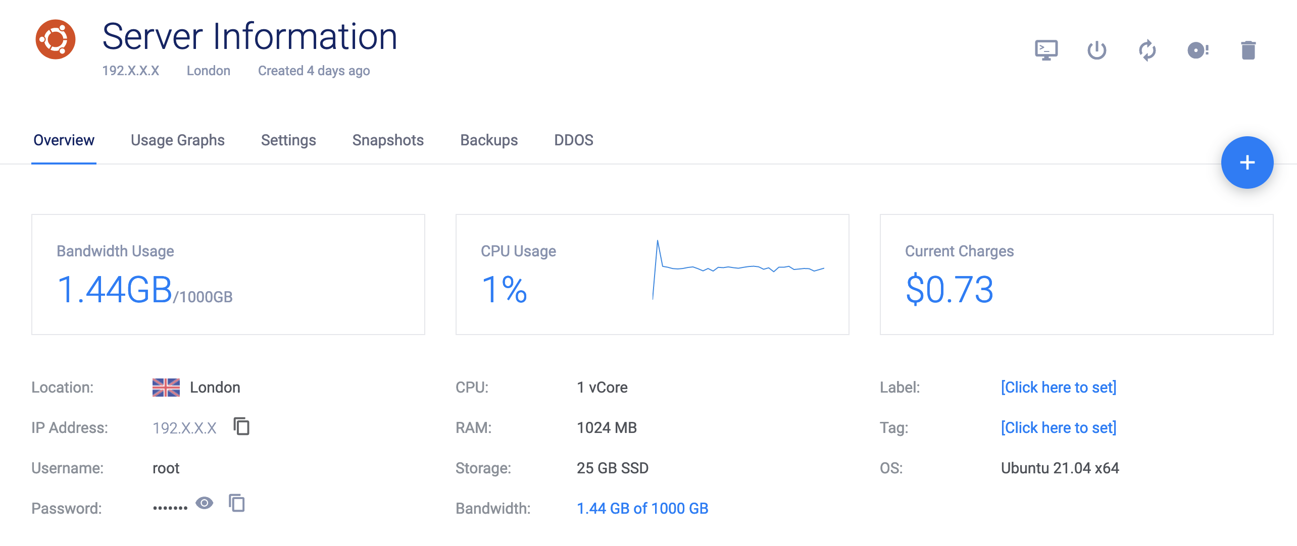Switch to the Usage Graphs tab

(x=177, y=140)
